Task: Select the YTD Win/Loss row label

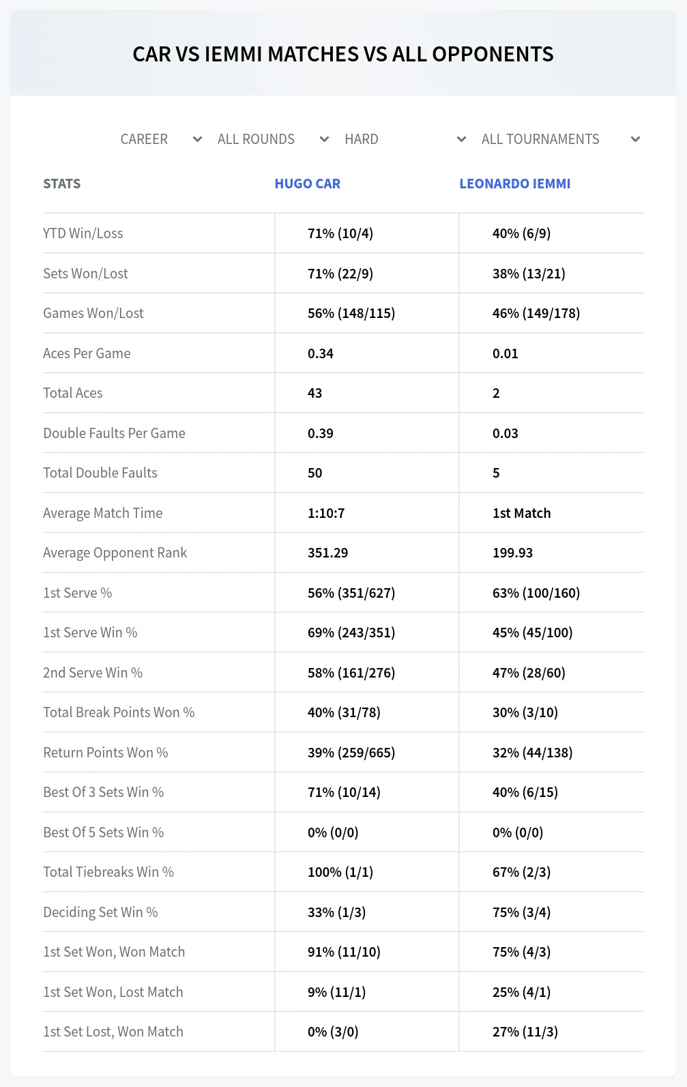Action: tap(83, 233)
